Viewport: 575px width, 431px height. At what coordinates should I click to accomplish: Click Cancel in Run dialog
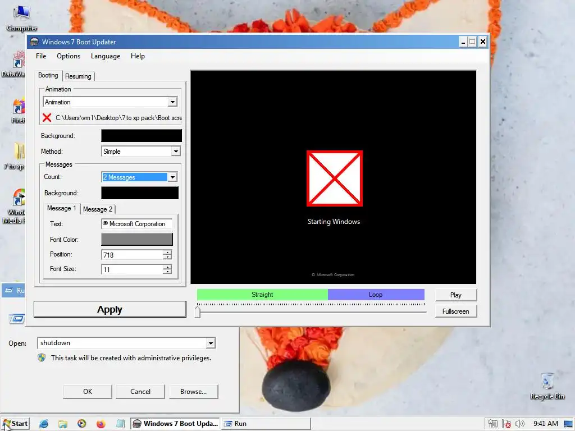pos(140,391)
